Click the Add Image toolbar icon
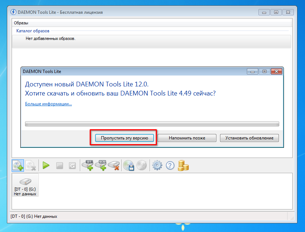305x232 pixels. click(18, 166)
